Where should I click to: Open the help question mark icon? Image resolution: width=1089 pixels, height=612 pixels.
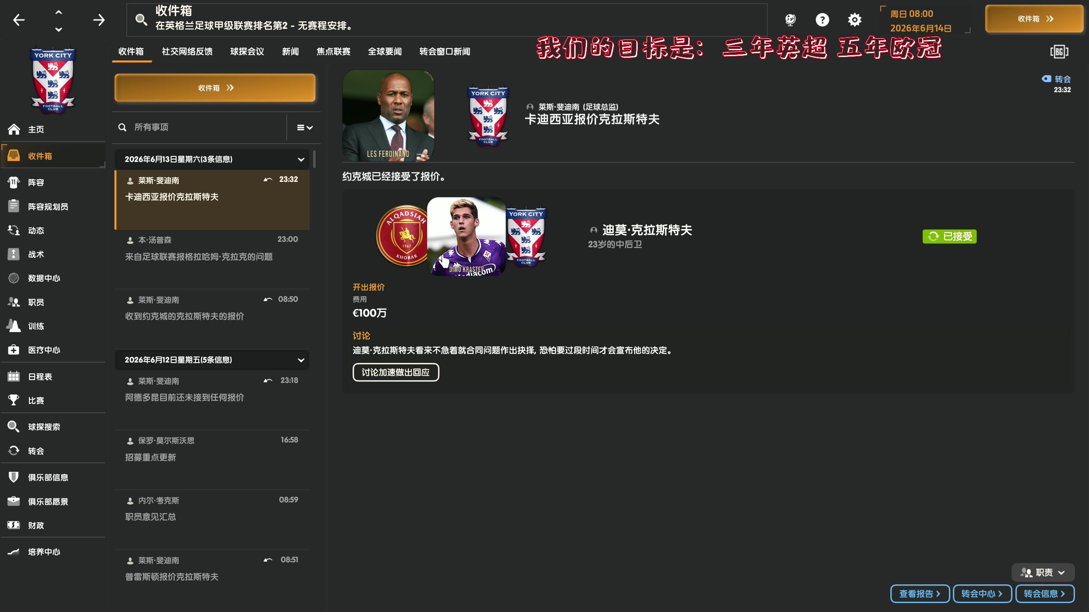click(822, 20)
